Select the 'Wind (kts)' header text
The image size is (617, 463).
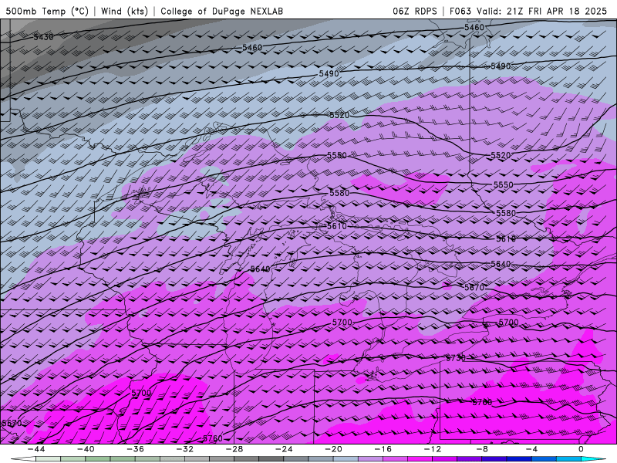124,11
